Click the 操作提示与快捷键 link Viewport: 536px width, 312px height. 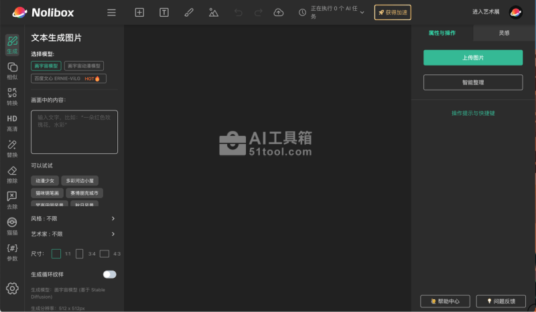click(473, 113)
